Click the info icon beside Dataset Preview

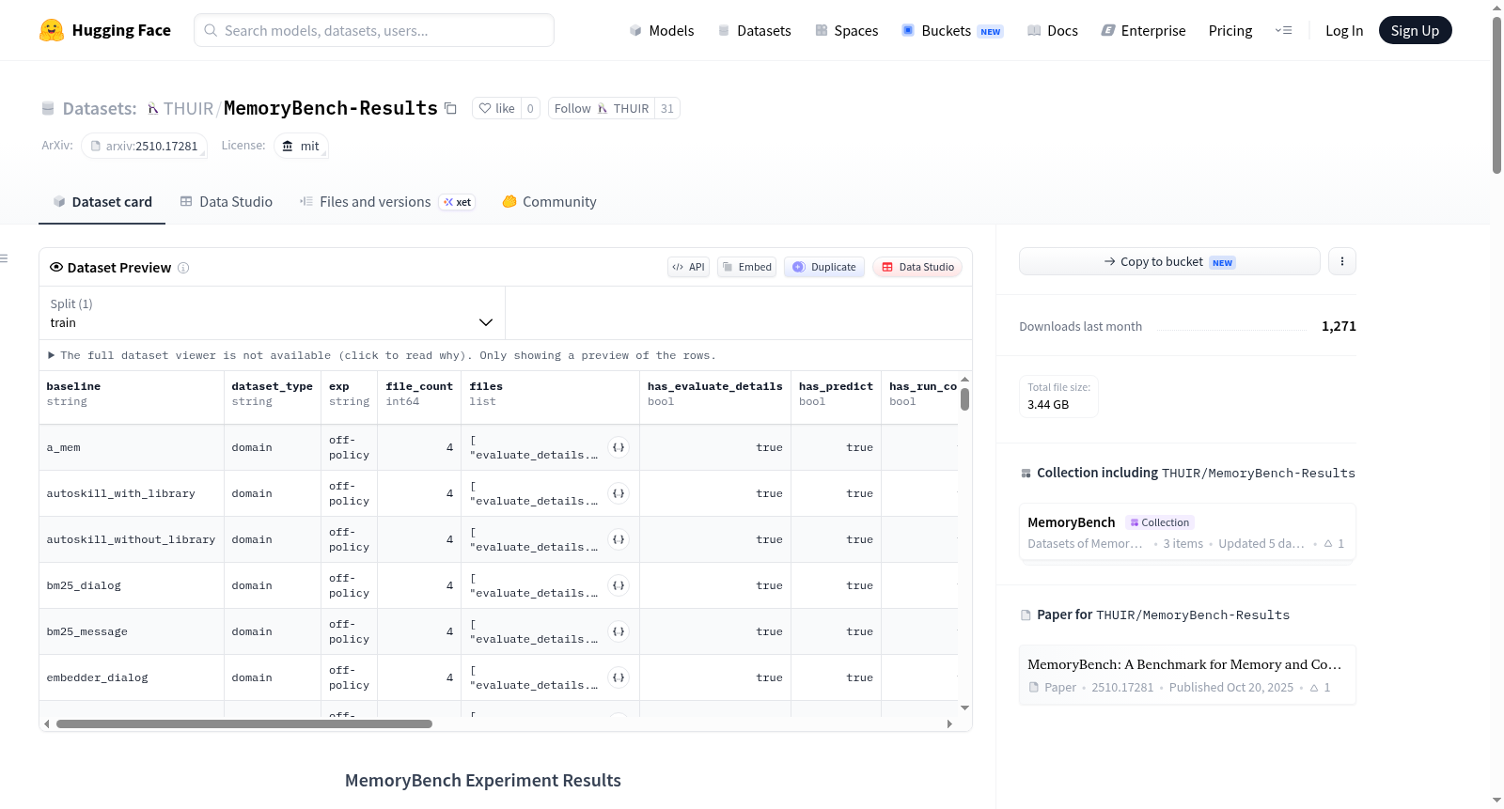(183, 268)
